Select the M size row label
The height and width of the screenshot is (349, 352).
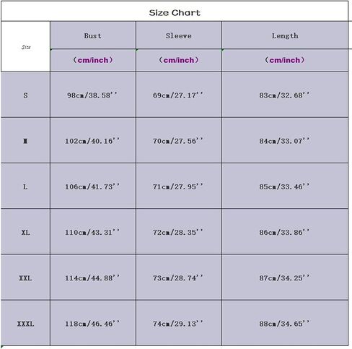point(25,140)
